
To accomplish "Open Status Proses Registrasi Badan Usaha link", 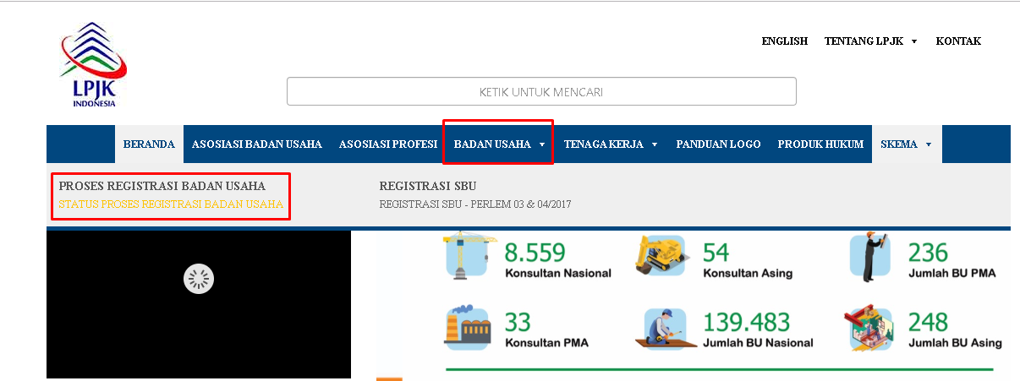I will [171, 204].
